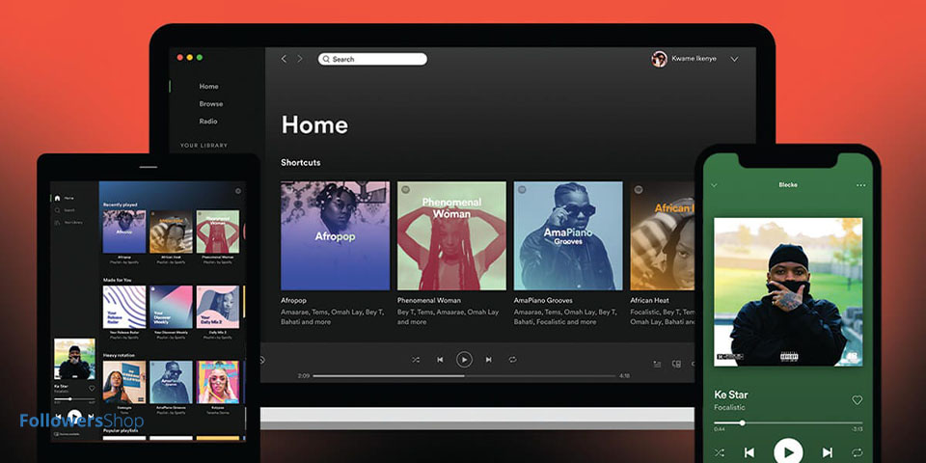Tap the tablet's Home sidebar icon

tap(57, 199)
